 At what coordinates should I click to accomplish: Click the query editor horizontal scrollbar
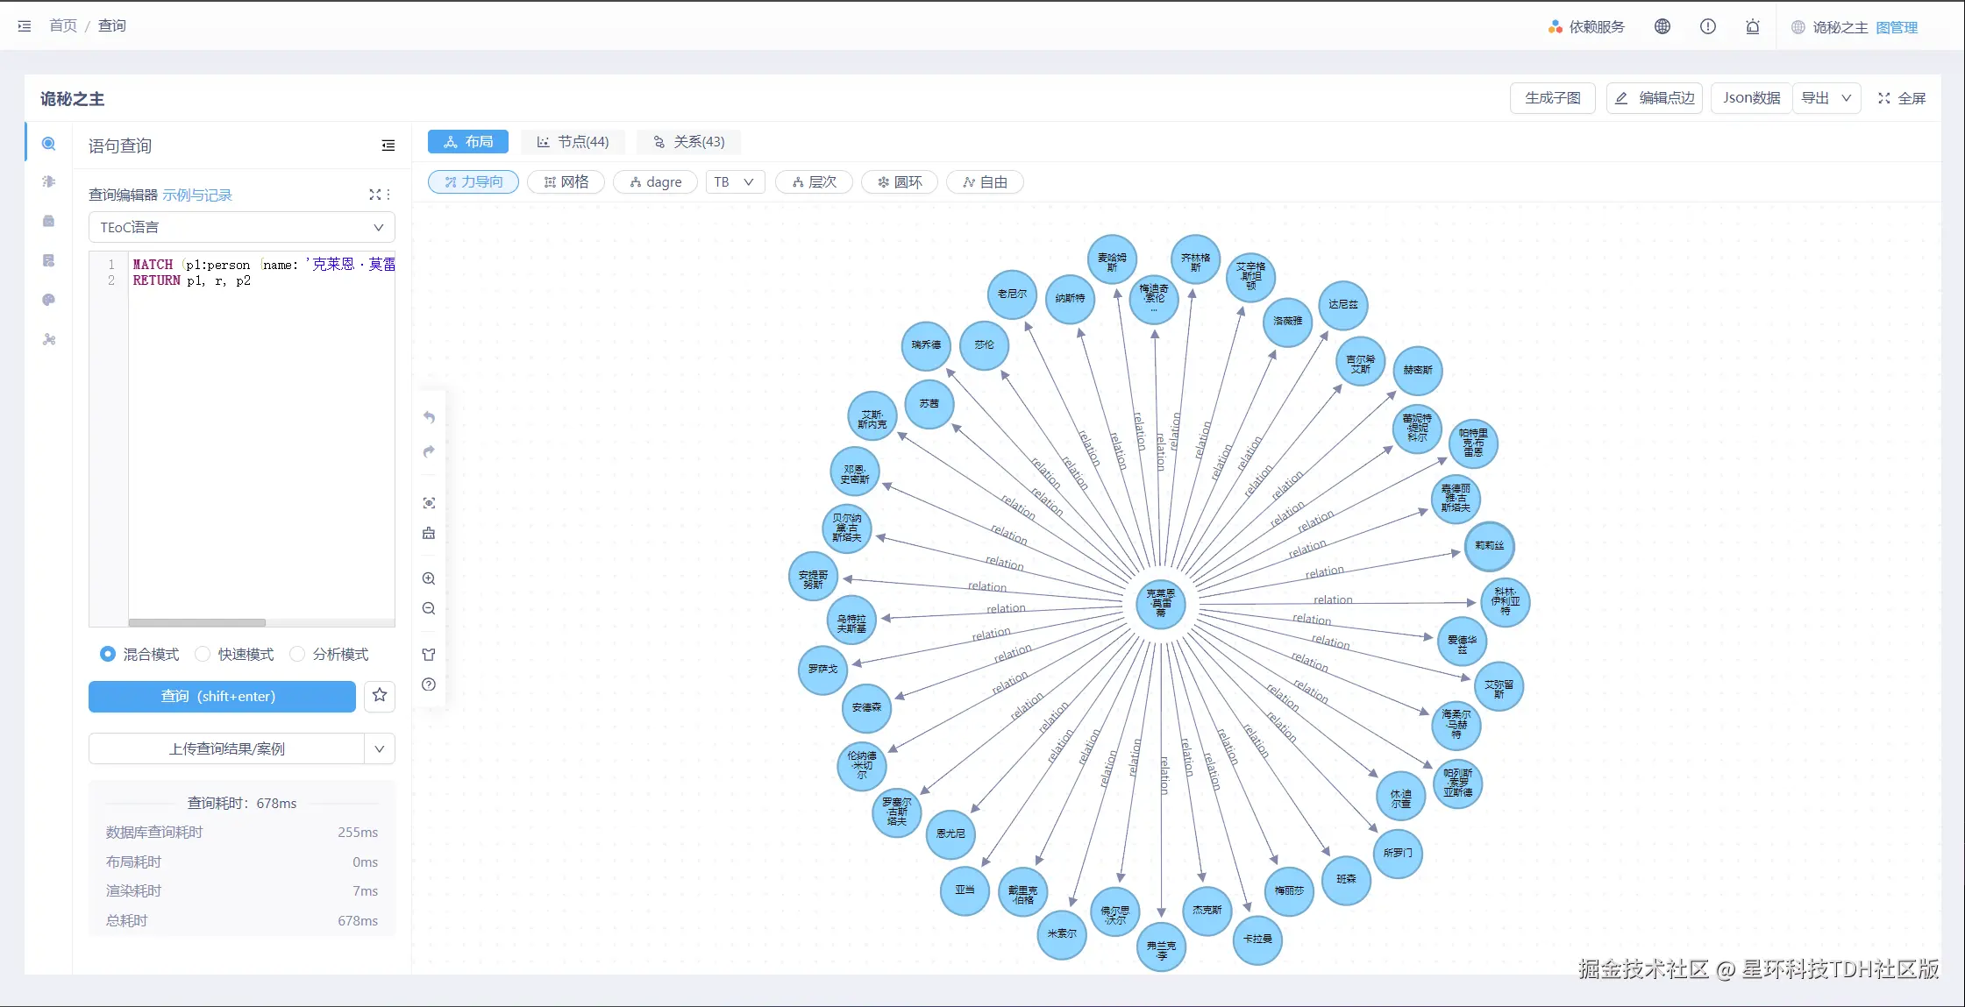click(x=197, y=623)
